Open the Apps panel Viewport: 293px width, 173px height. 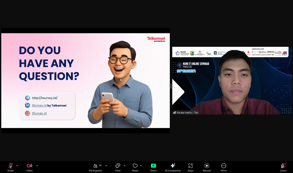click(190, 167)
